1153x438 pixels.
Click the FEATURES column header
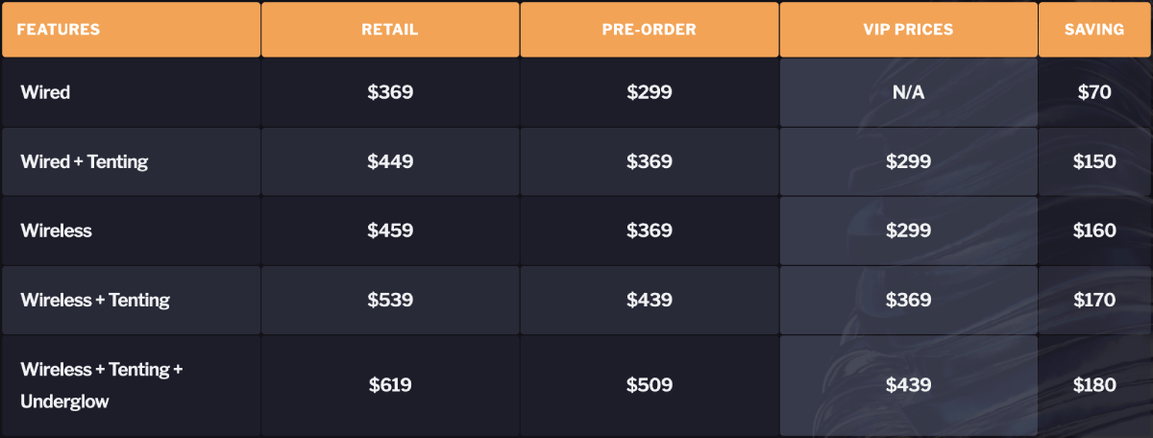pos(59,30)
